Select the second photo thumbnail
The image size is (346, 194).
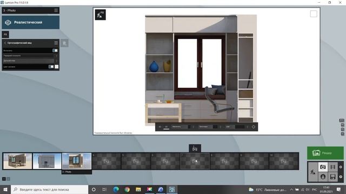tap(47, 161)
